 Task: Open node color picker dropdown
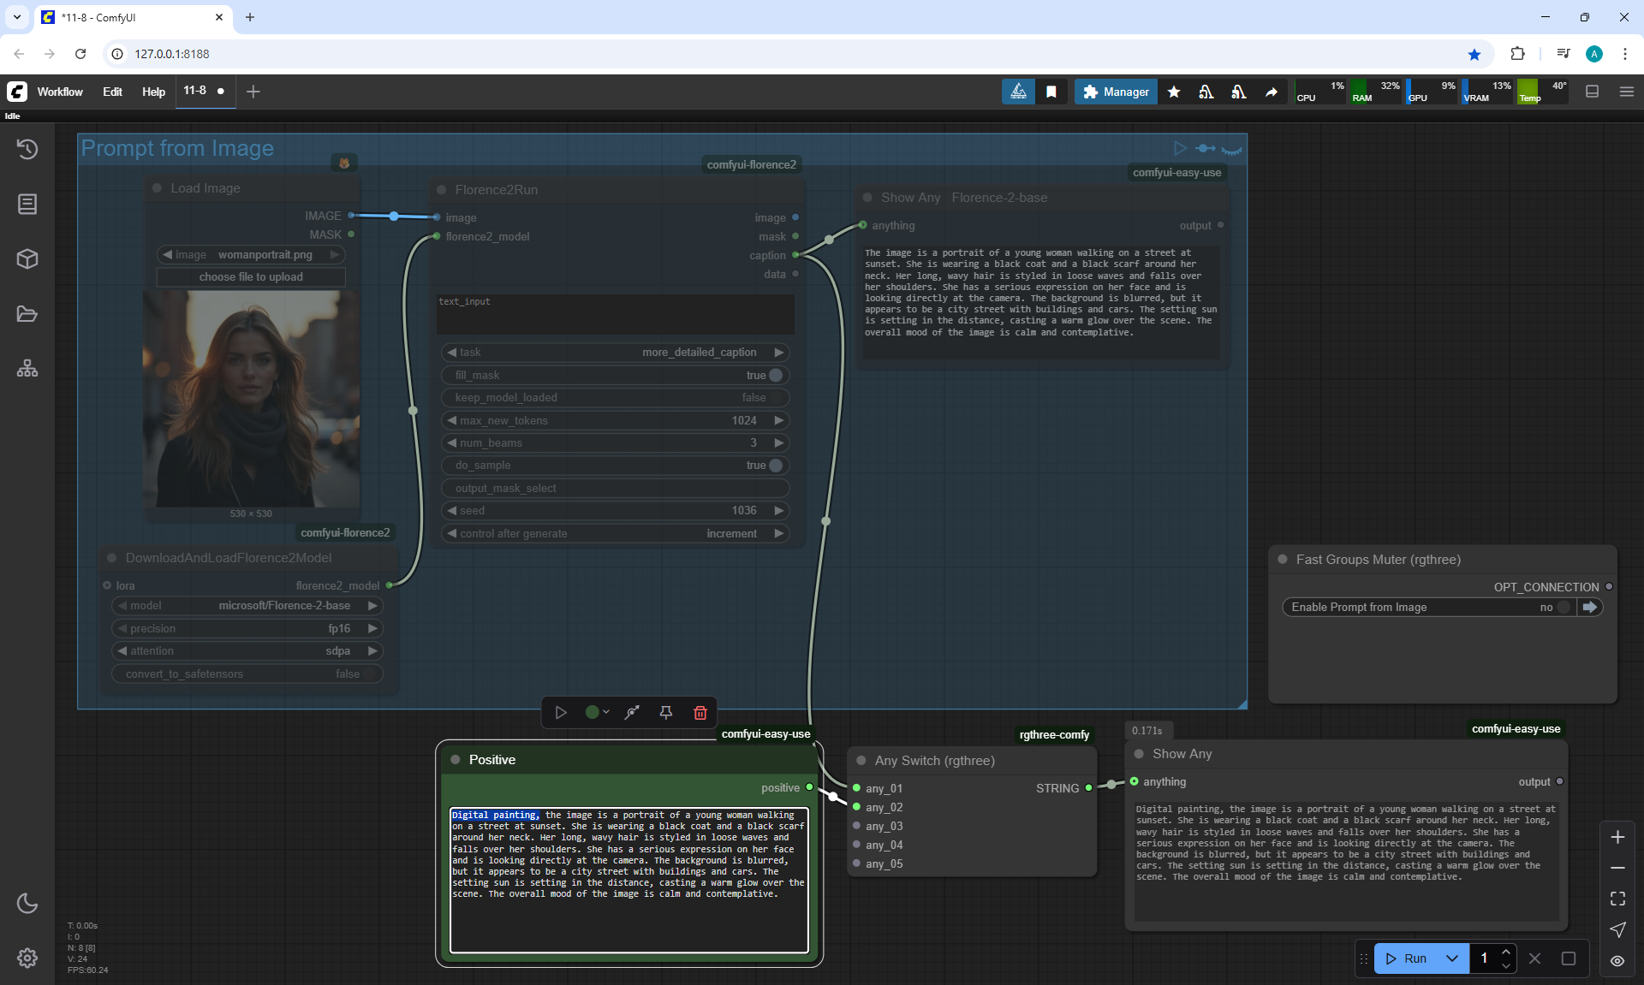(597, 713)
